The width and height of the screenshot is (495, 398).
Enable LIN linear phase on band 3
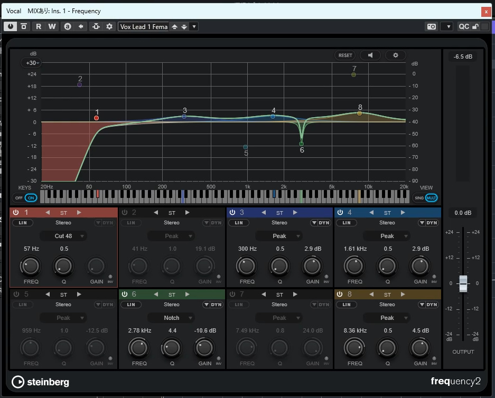(x=238, y=223)
